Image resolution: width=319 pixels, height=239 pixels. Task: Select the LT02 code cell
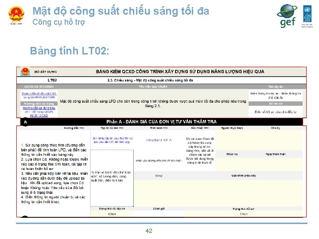pyautogui.click(x=52, y=80)
